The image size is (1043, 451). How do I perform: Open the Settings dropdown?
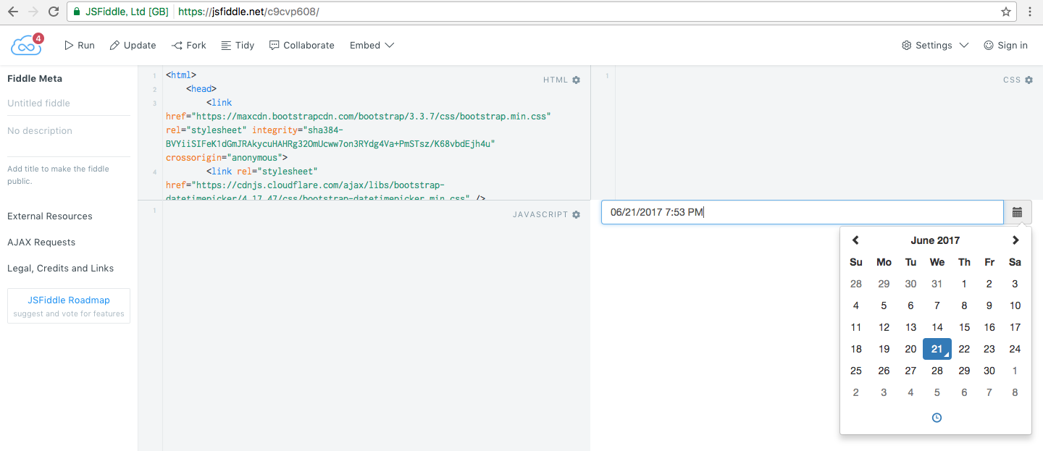coord(934,45)
